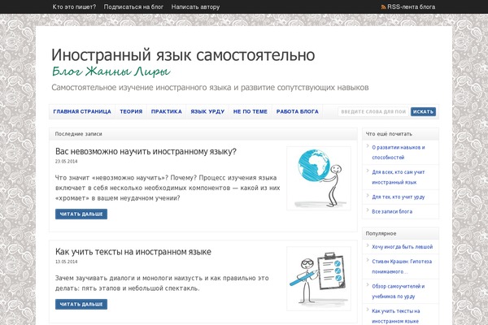Click arrow bullet beside 'Все записи блога'
Image resolution: width=488 pixels, height=325 pixels.
[x=368, y=210]
